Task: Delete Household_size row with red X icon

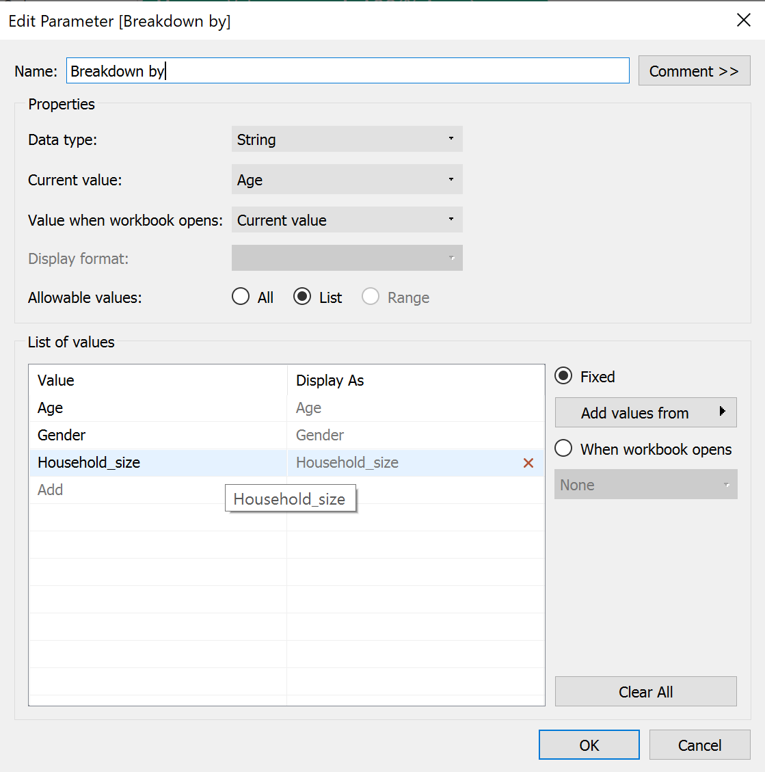Action: click(528, 463)
